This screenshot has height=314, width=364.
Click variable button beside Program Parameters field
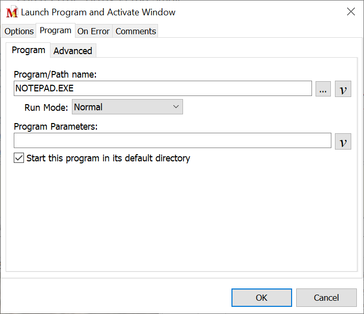[343, 141]
